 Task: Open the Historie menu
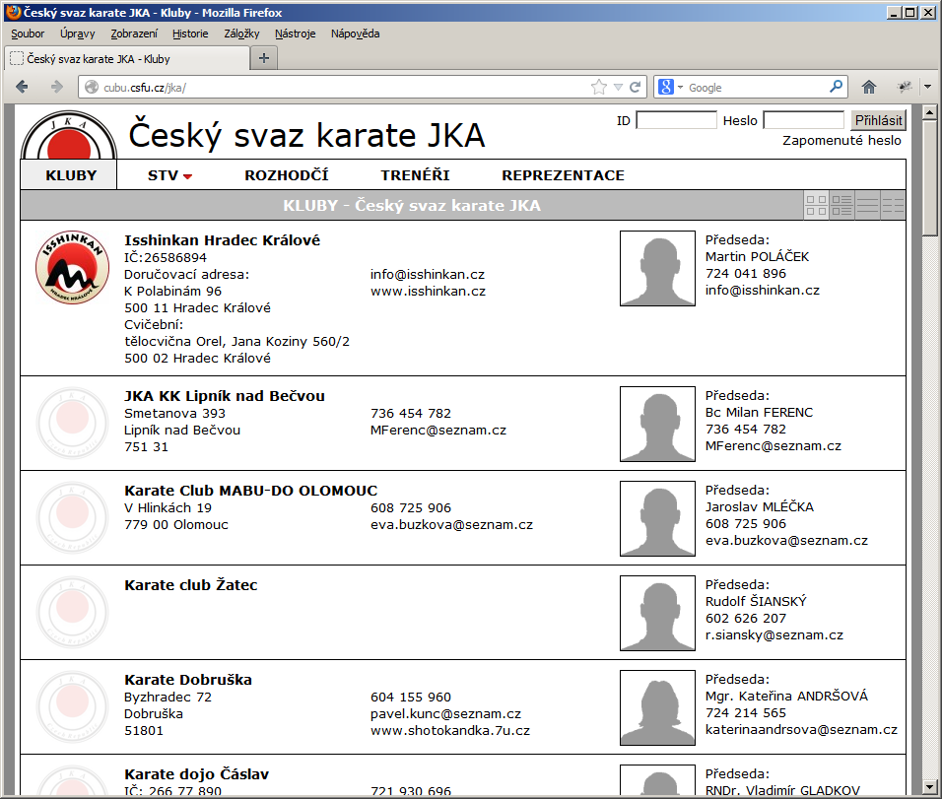point(190,33)
